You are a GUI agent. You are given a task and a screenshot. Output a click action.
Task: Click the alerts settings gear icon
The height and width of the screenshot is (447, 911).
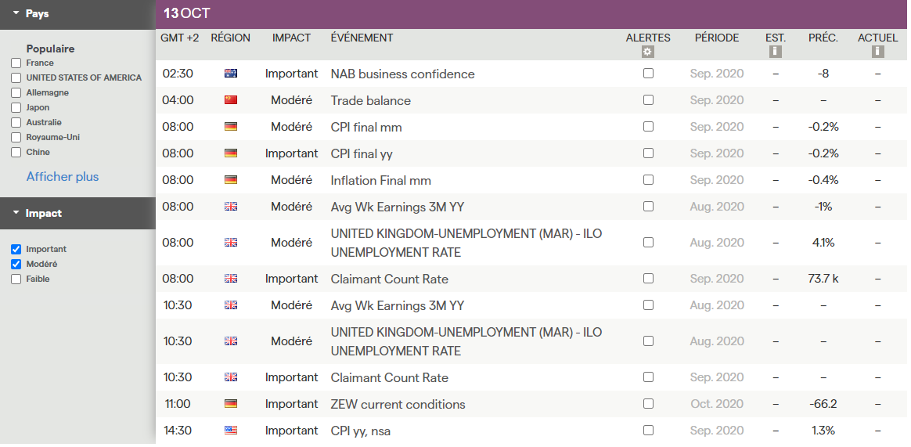click(647, 52)
